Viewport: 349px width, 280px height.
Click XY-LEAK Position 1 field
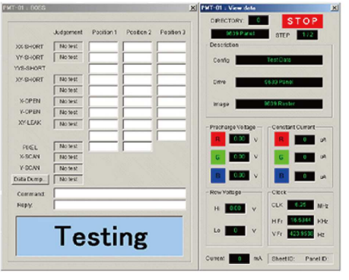[103, 124]
